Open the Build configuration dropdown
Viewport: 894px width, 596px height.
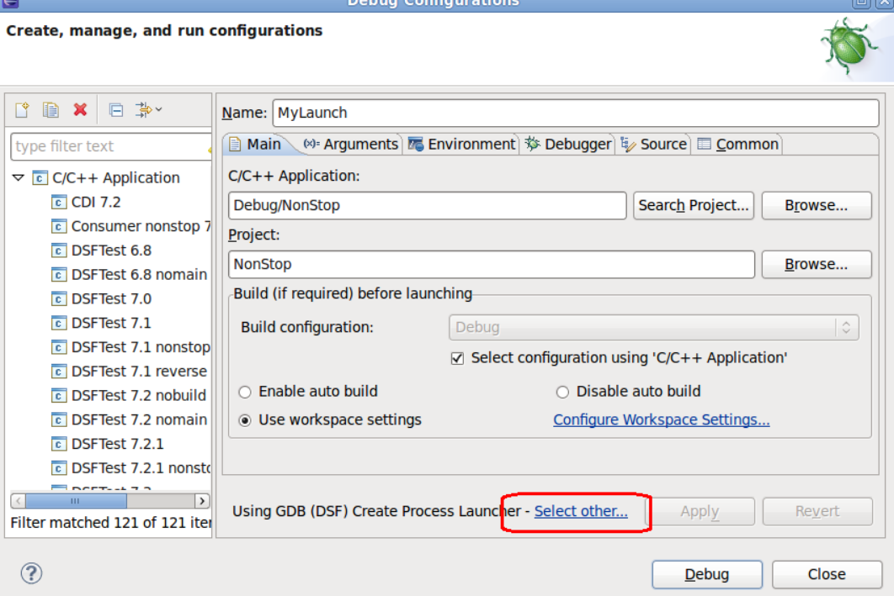click(x=653, y=327)
